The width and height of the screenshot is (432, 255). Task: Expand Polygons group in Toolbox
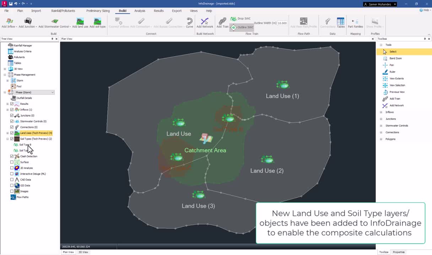(x=381, y=139)
